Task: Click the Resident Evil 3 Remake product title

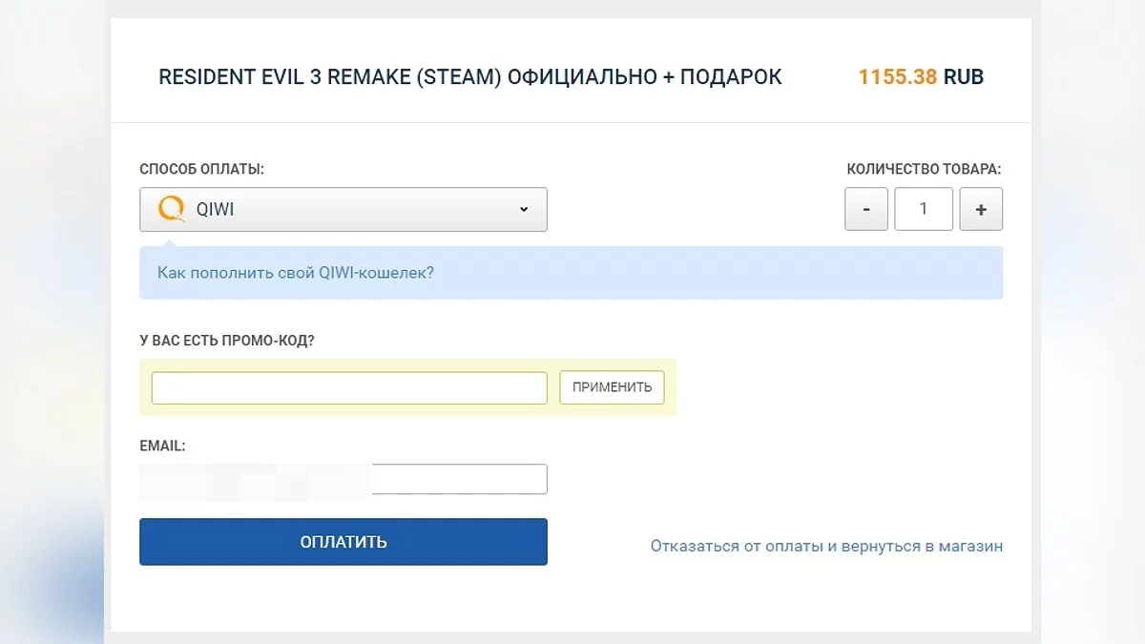Action: point(470,77)
